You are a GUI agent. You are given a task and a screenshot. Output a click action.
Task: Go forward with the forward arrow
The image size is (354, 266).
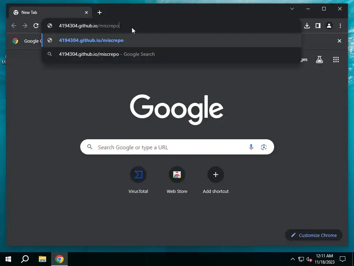coord(25,26)
